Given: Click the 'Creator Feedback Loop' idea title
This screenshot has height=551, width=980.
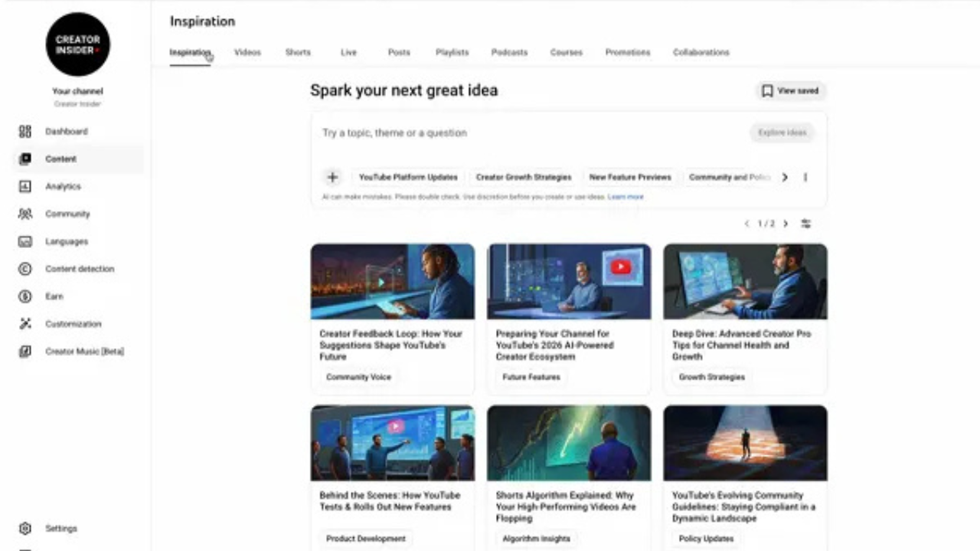Looking at the screenshot, I should coord(391,345).
